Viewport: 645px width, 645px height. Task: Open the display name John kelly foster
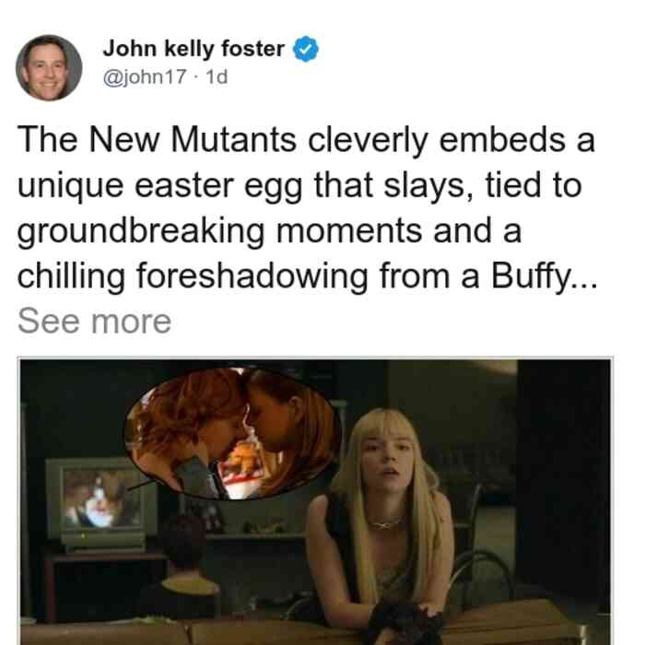(x=193, y=49)
